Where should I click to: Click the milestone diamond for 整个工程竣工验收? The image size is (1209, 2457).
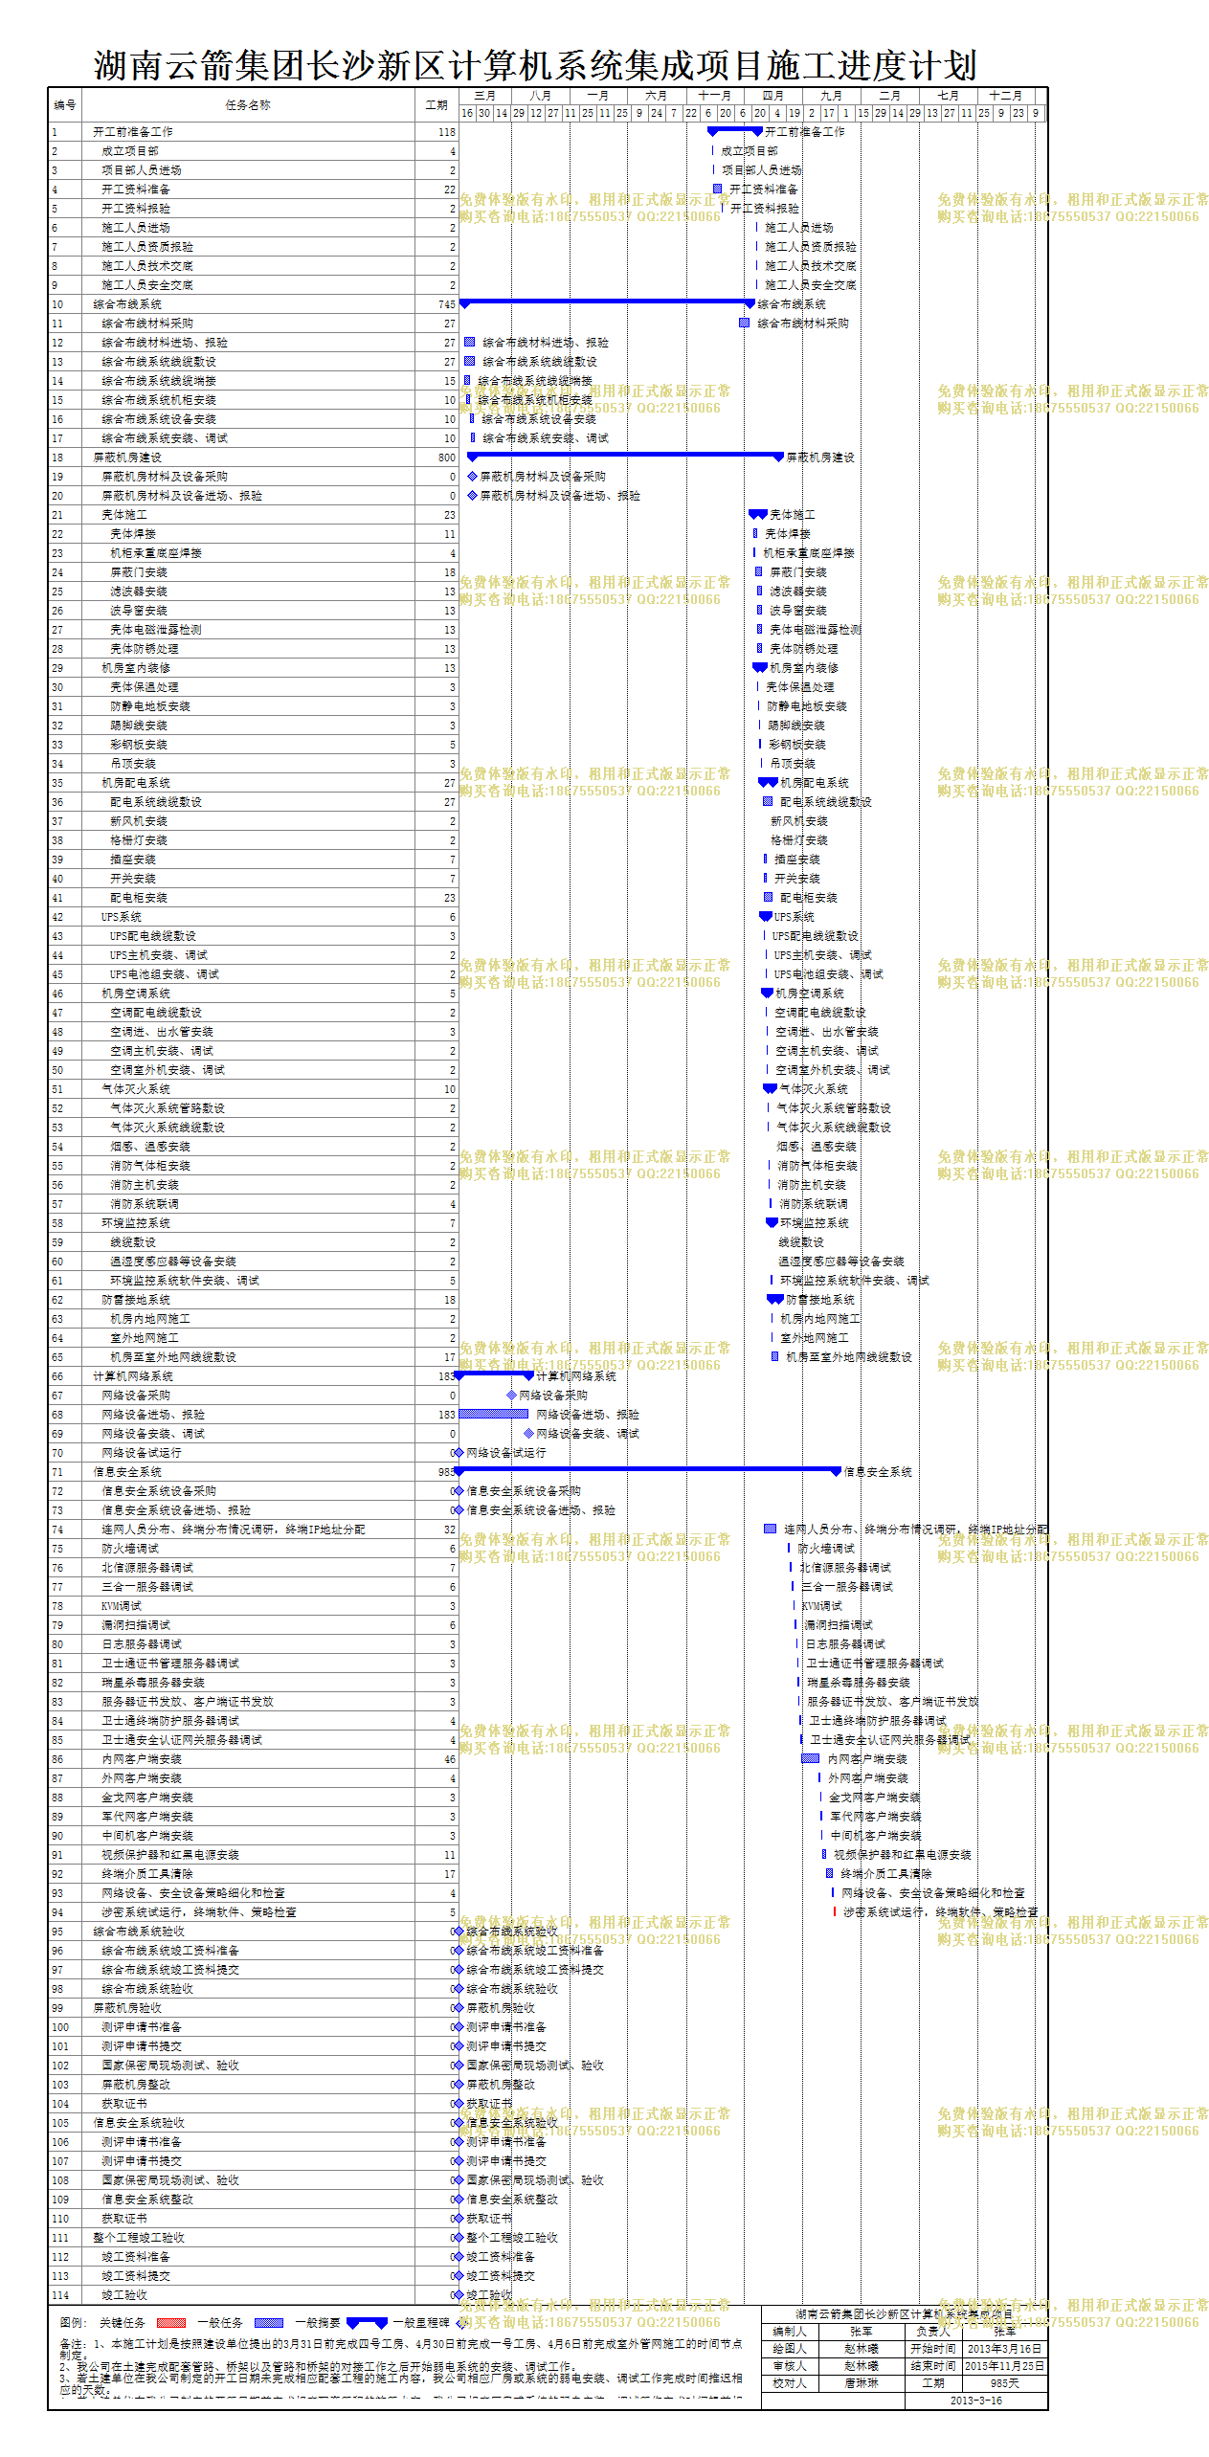[x=459, y=2237]
